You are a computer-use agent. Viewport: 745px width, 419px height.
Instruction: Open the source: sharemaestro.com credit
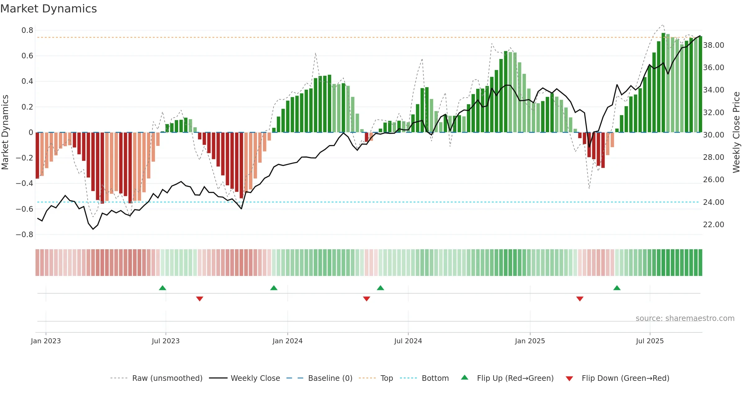click(x=685, y=318)
